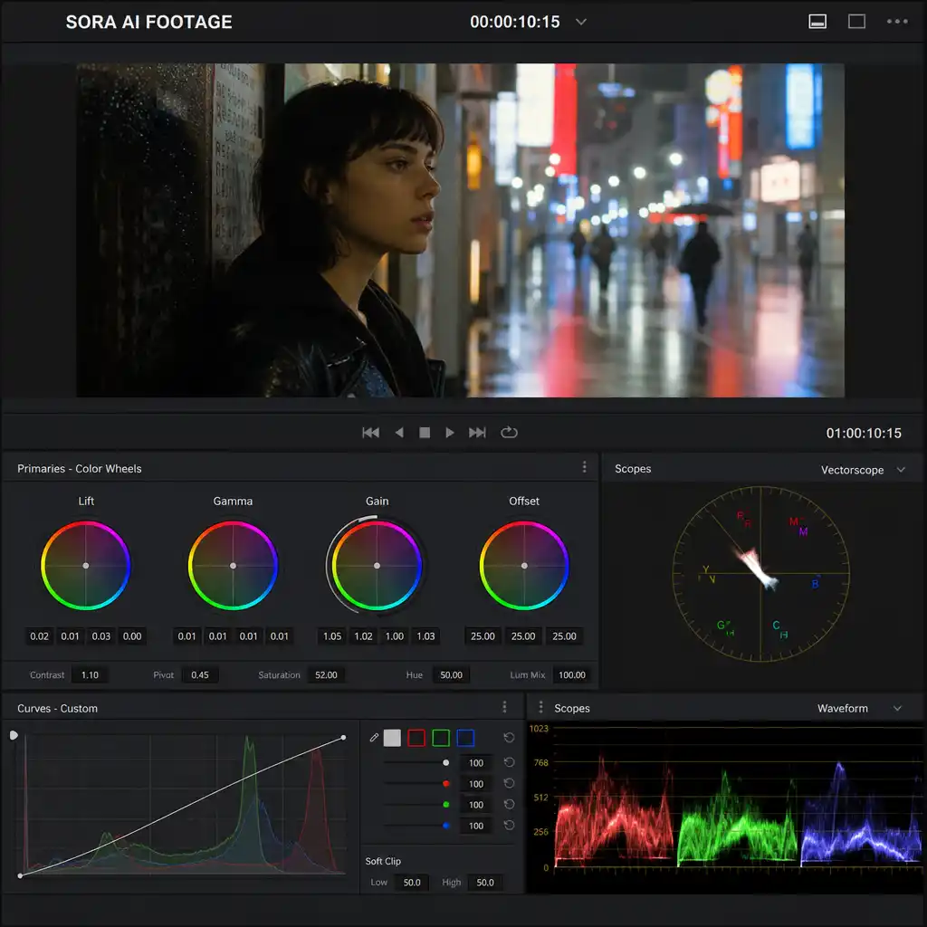Screen dimensions: 927x927
Task: Open Curves Custom panel options menu
Action: click(504, 706)
